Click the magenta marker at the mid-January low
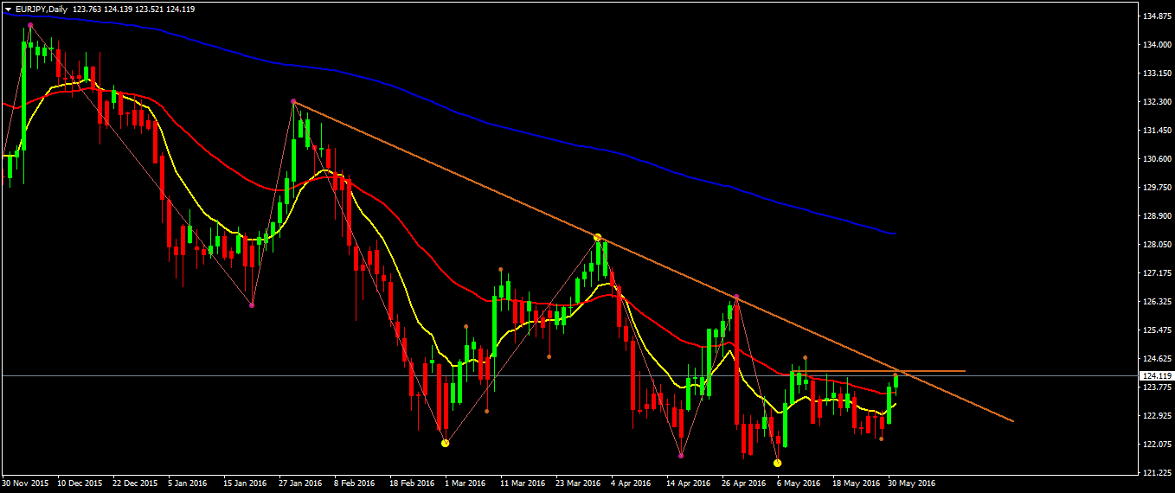 (x=252, y=304)
